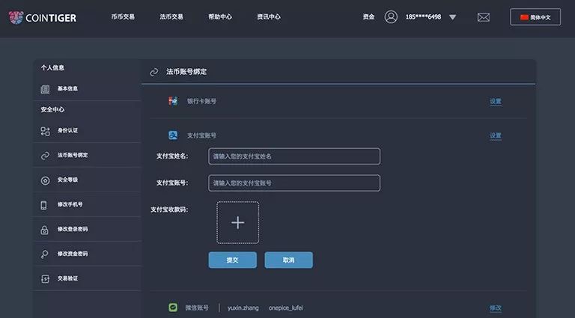Click the 安全等级 badge icon

[45, 180]
